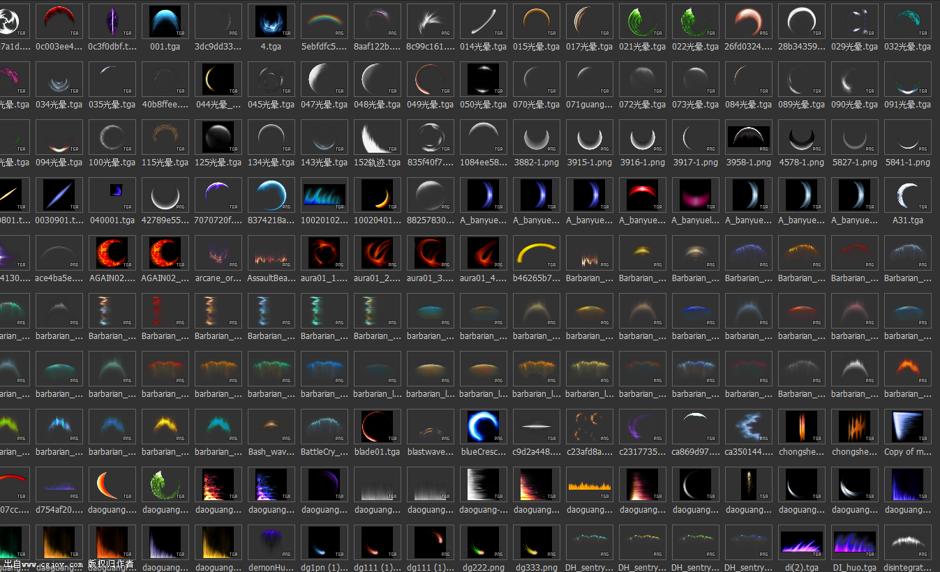The height and width of the screenshot is (572, 940).
Task: Click the label 'BattleCry_...'
Action: pyautogui.click(x=324, y=452)
